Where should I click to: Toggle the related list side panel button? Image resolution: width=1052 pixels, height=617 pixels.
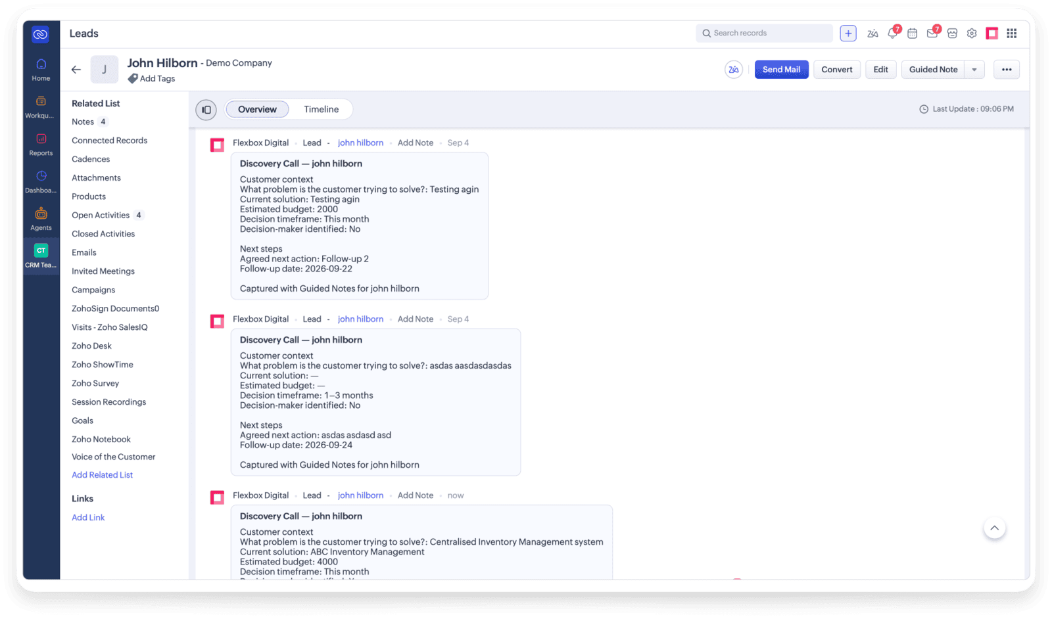(x=206, y=110)
